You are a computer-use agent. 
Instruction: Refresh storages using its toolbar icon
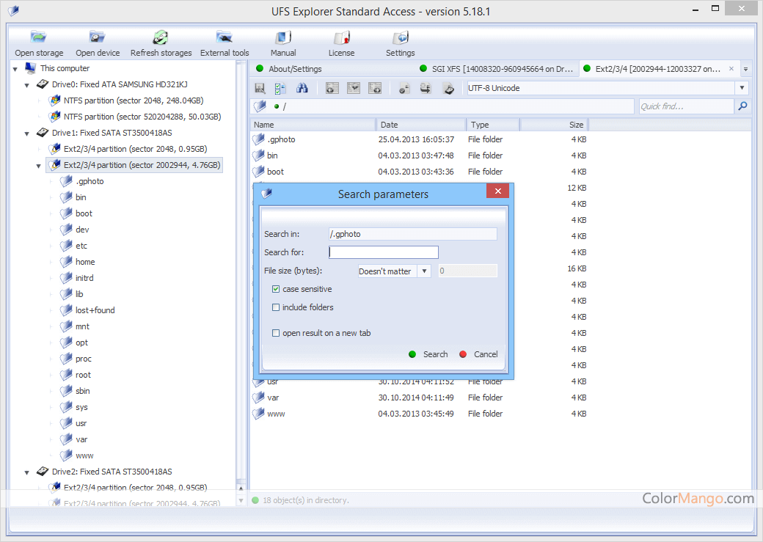161,42
